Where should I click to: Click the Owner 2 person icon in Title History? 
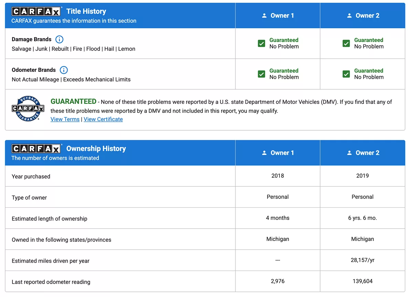[x=349, y=16]
